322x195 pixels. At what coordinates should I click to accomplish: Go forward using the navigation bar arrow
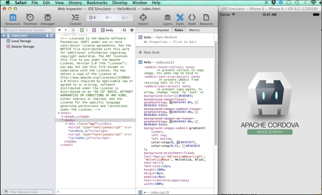pyautogui.click(x=66, y=30)
